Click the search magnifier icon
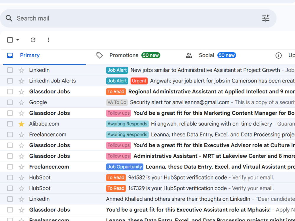Image resolution: width=295 pixels, height=221 pixels. 9,18
